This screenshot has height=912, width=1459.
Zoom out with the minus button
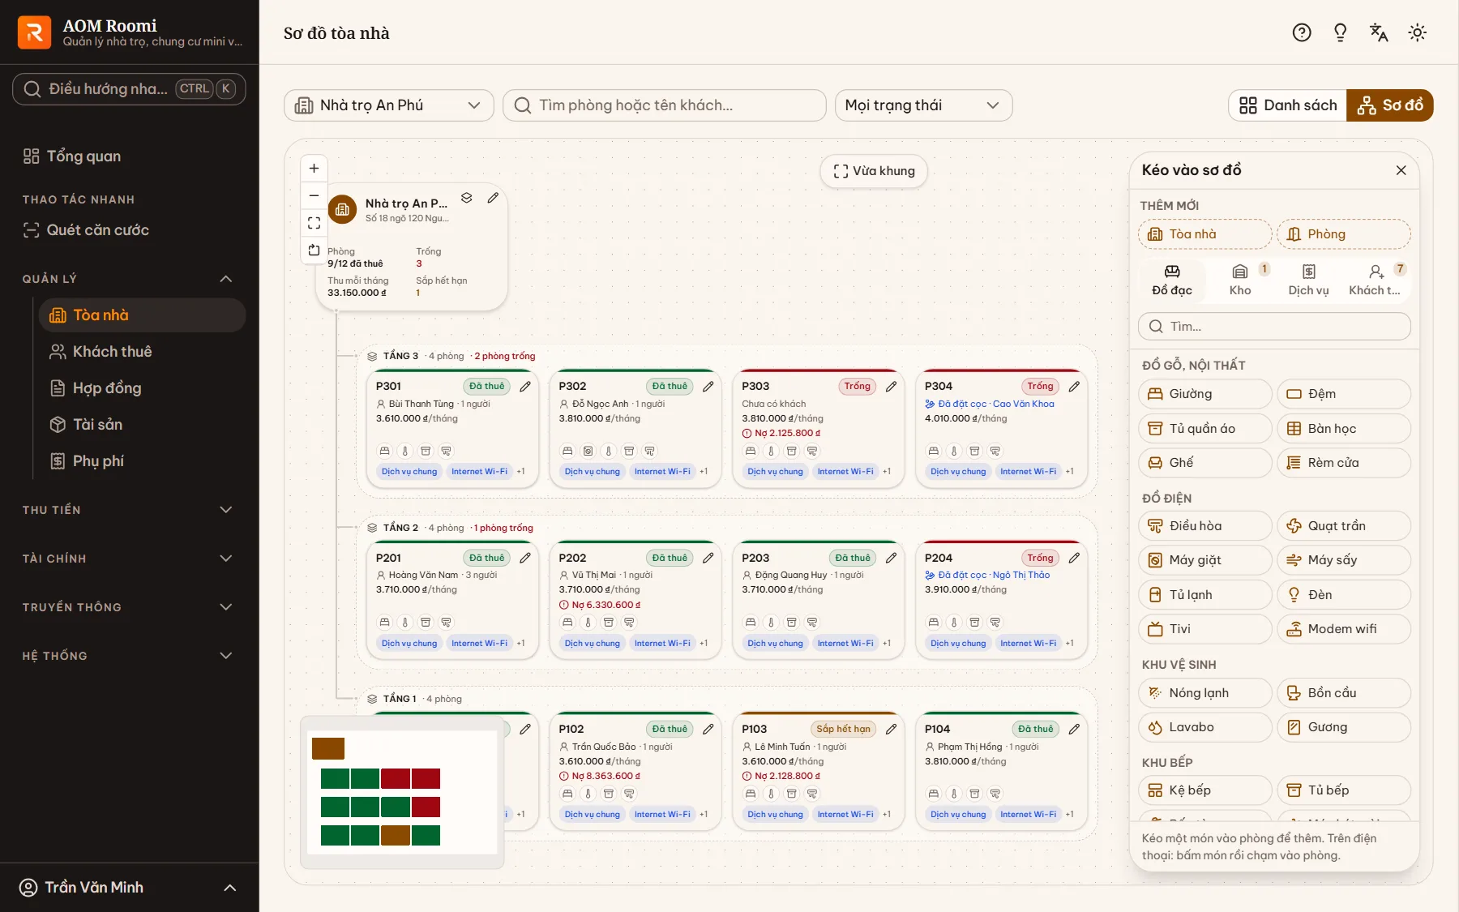pos(314,195)
